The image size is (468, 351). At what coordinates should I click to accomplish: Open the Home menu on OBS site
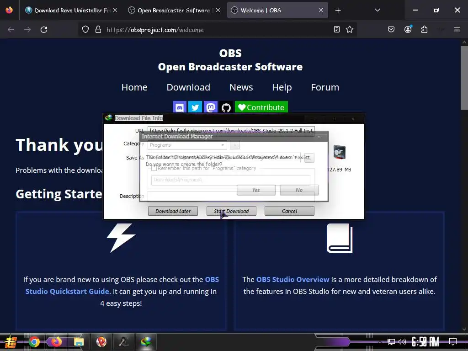[134, 87]
